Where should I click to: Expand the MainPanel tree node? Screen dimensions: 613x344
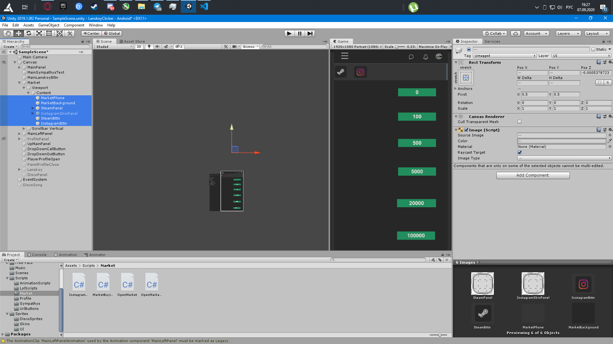pyautogui.click(x=19, y=67)
